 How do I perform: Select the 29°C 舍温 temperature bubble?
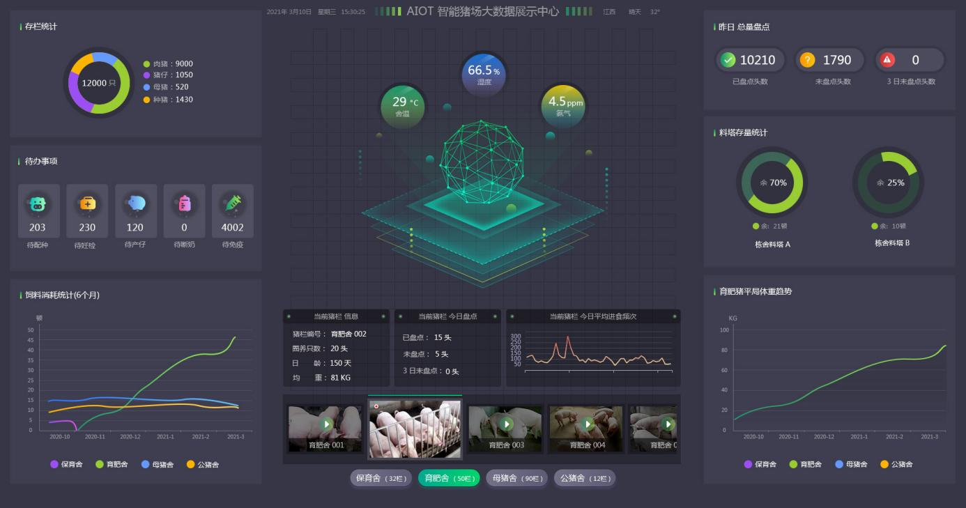tap(403, 106)
